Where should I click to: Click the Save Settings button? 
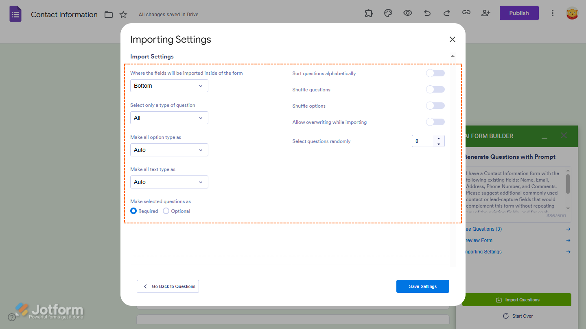422,286
